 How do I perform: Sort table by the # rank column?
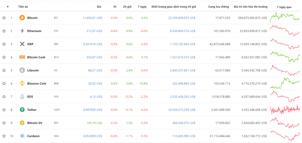point(8,6)
